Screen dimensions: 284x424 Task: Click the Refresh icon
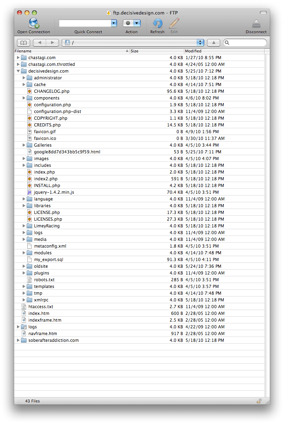tap(157, 23)
